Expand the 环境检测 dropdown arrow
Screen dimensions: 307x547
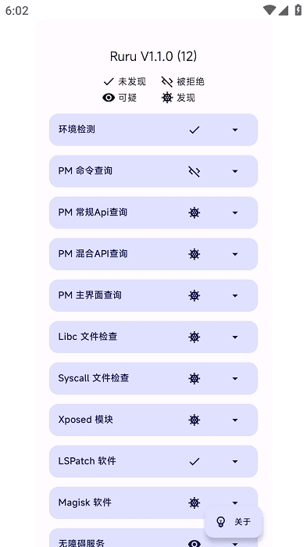tap(235, 130)
